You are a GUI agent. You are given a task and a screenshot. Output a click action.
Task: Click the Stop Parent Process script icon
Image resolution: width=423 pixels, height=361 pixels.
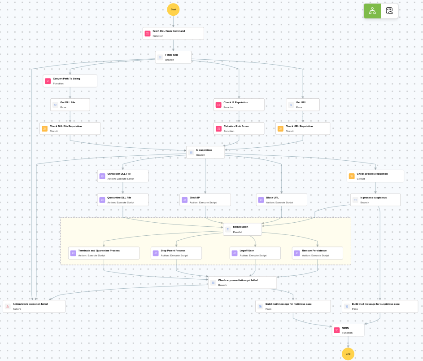point(156,253)
